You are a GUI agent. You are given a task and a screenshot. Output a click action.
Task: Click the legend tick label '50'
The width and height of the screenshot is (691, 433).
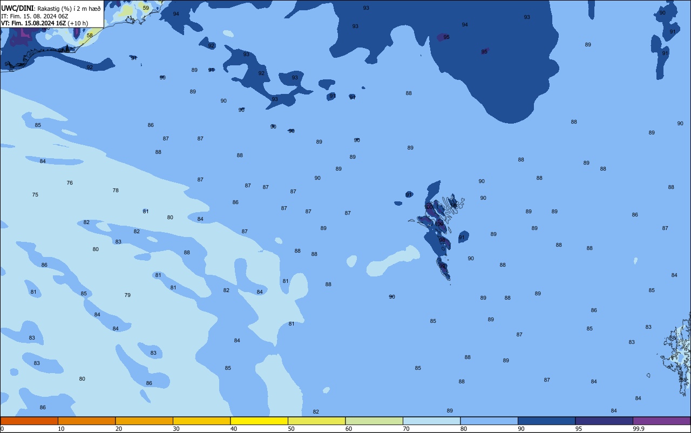point(291,429)
